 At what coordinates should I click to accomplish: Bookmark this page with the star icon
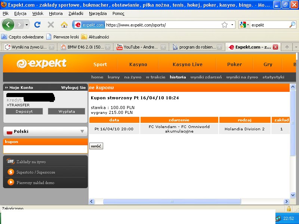(x=225, y=25)
